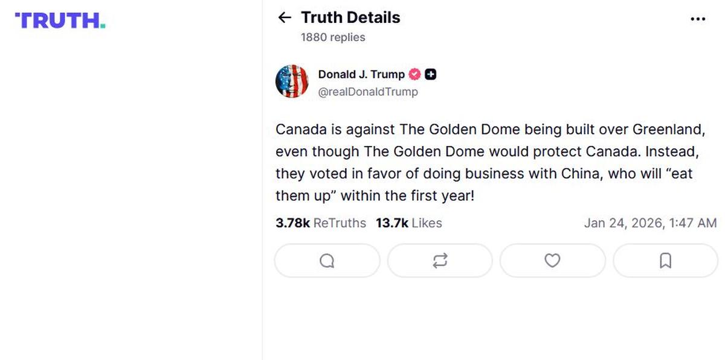Click the red verified checkmark badge
This screenshot has width=725, height=360.
pos(414,75)
